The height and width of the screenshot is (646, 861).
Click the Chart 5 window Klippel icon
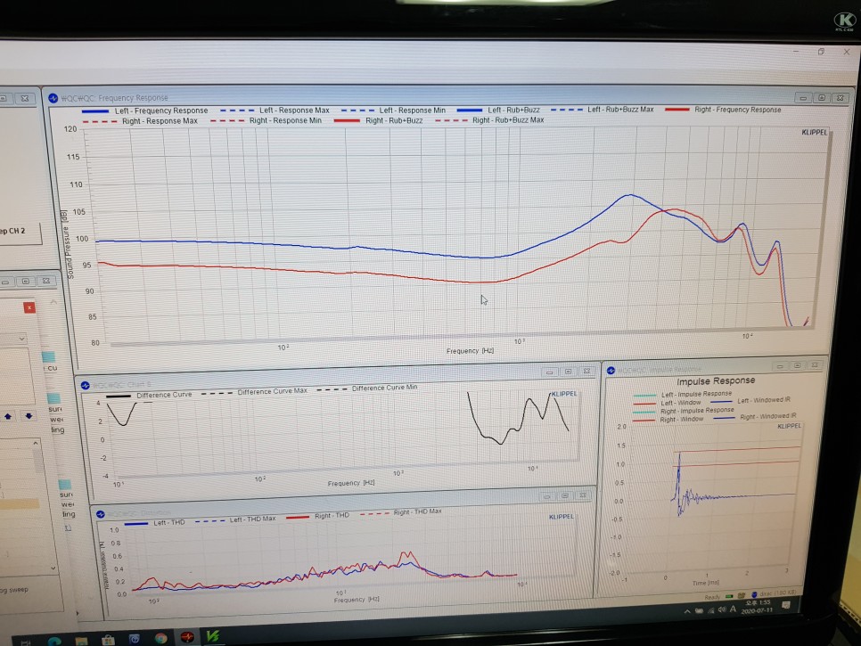point(85,385)
